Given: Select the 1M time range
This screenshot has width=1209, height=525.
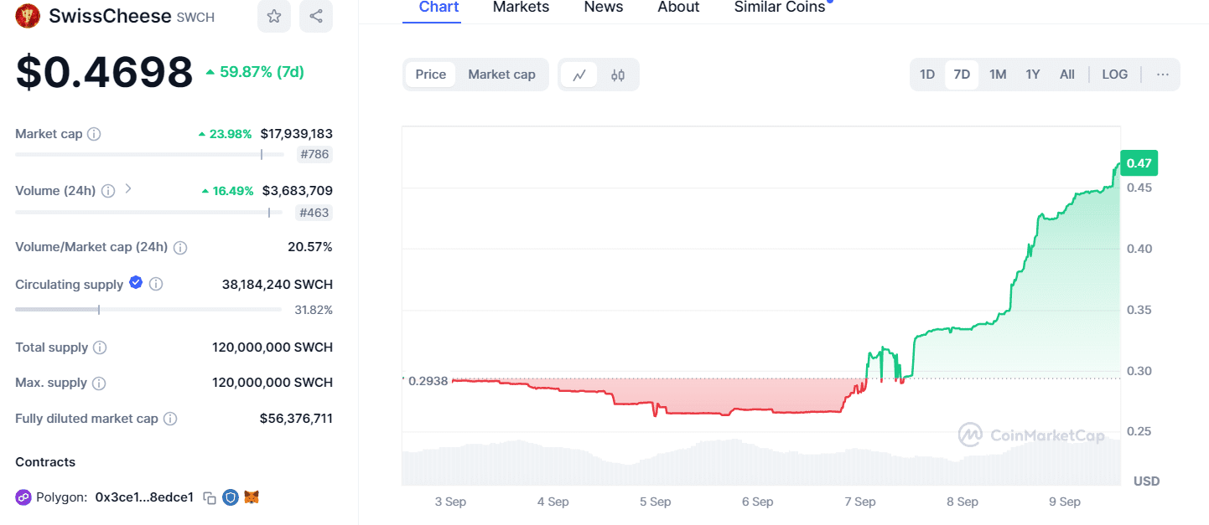Looking at the screenshot, I should coord(997,75).
